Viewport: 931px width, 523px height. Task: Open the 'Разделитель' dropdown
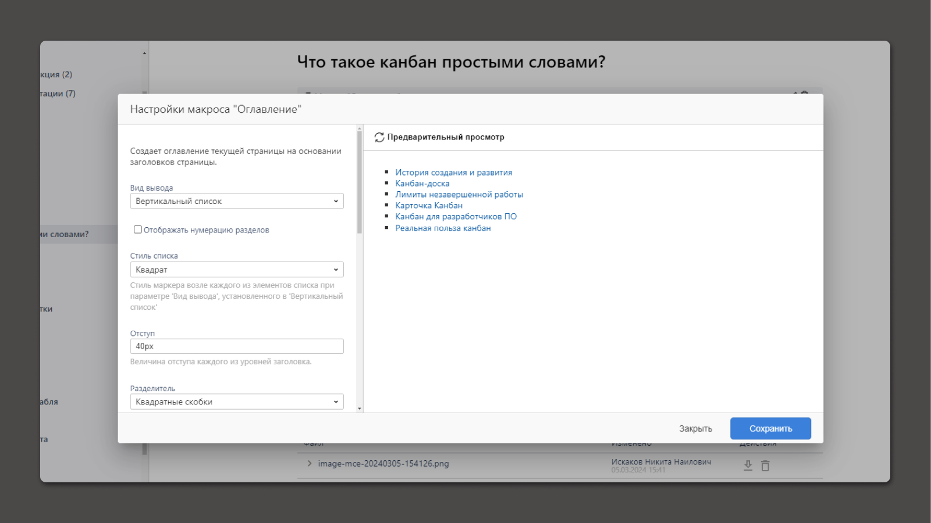[237, 402]
